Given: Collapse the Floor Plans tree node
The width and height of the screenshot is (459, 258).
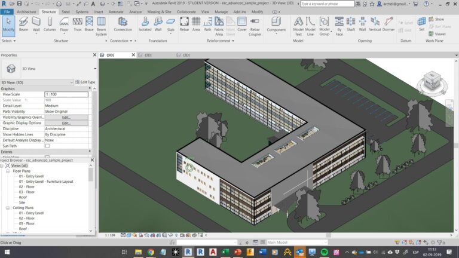Looking at the screenshot, I should tap(8, 171).
